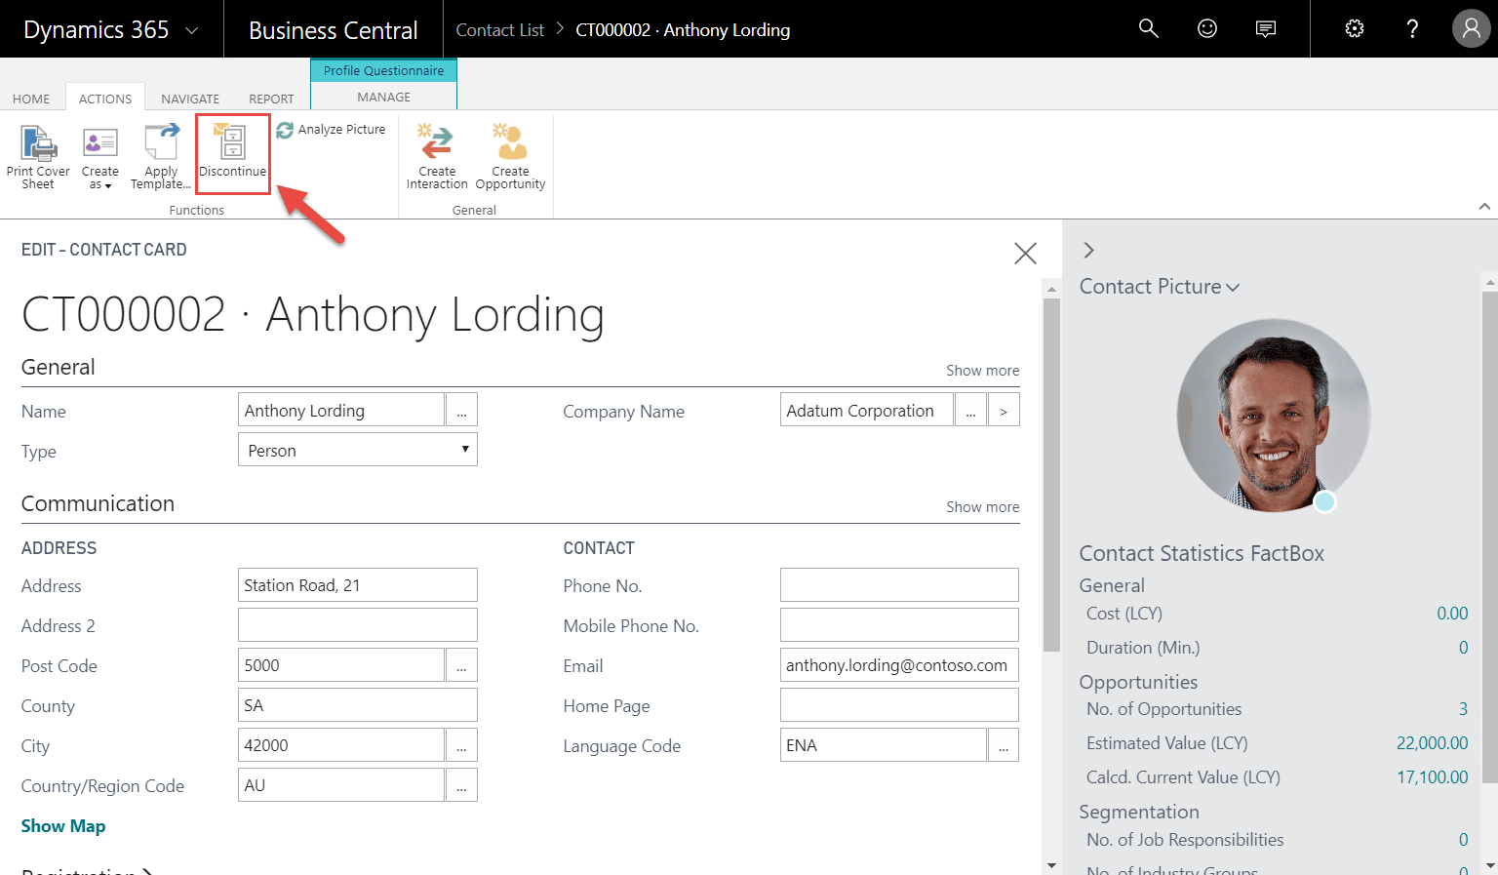The width and height of the screenshot is (1498, 875).
Task: Switch to the Home ribbon tab
Action: click(x=31, y=99)
